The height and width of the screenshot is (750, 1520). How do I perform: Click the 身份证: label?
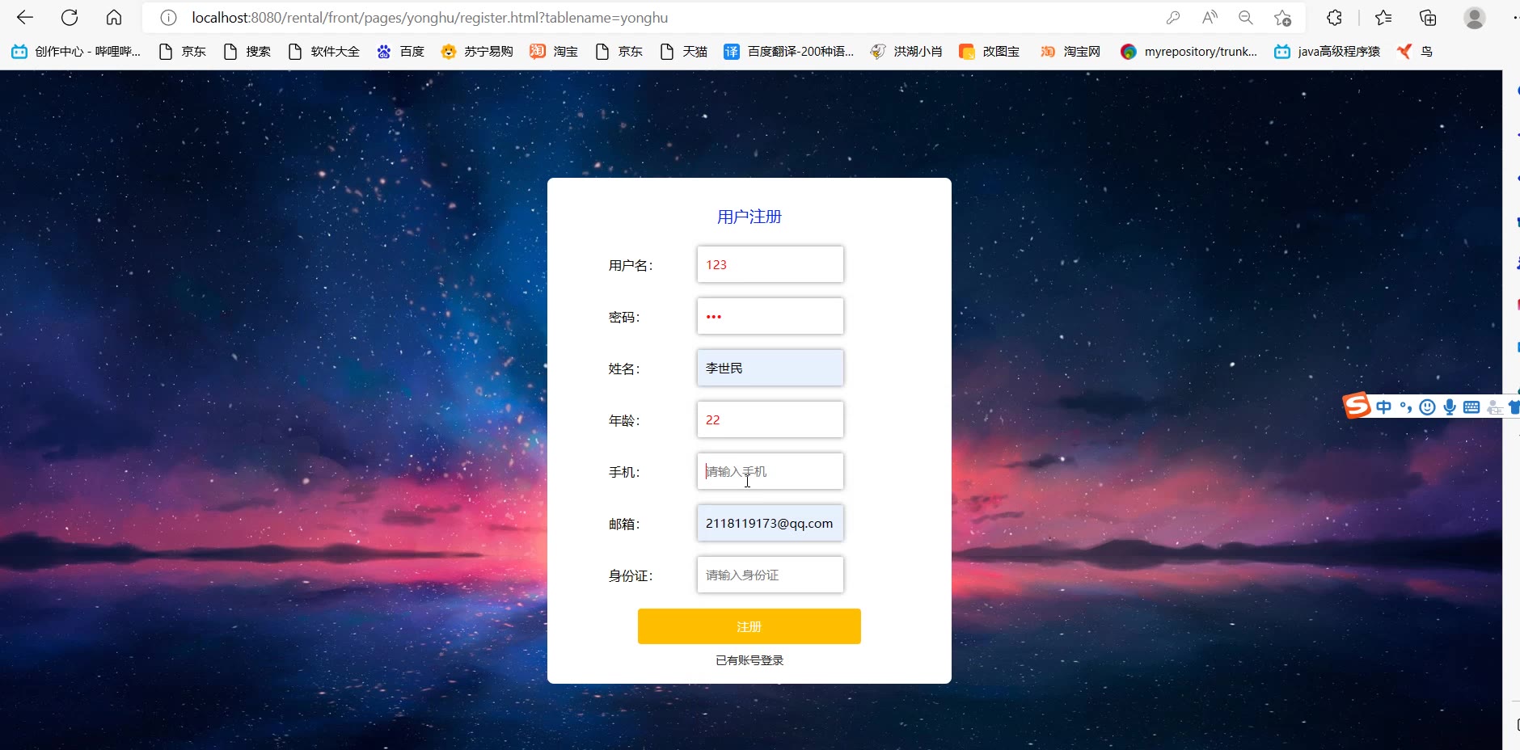tap(631, 575)
